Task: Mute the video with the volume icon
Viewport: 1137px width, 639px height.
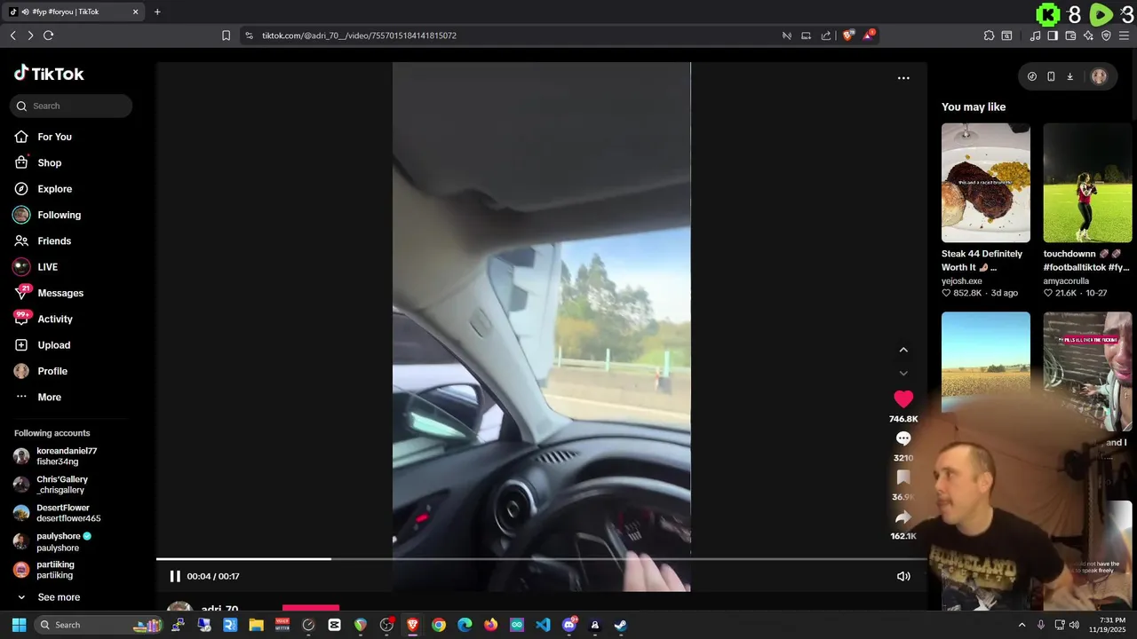Action: coord(903,576)
